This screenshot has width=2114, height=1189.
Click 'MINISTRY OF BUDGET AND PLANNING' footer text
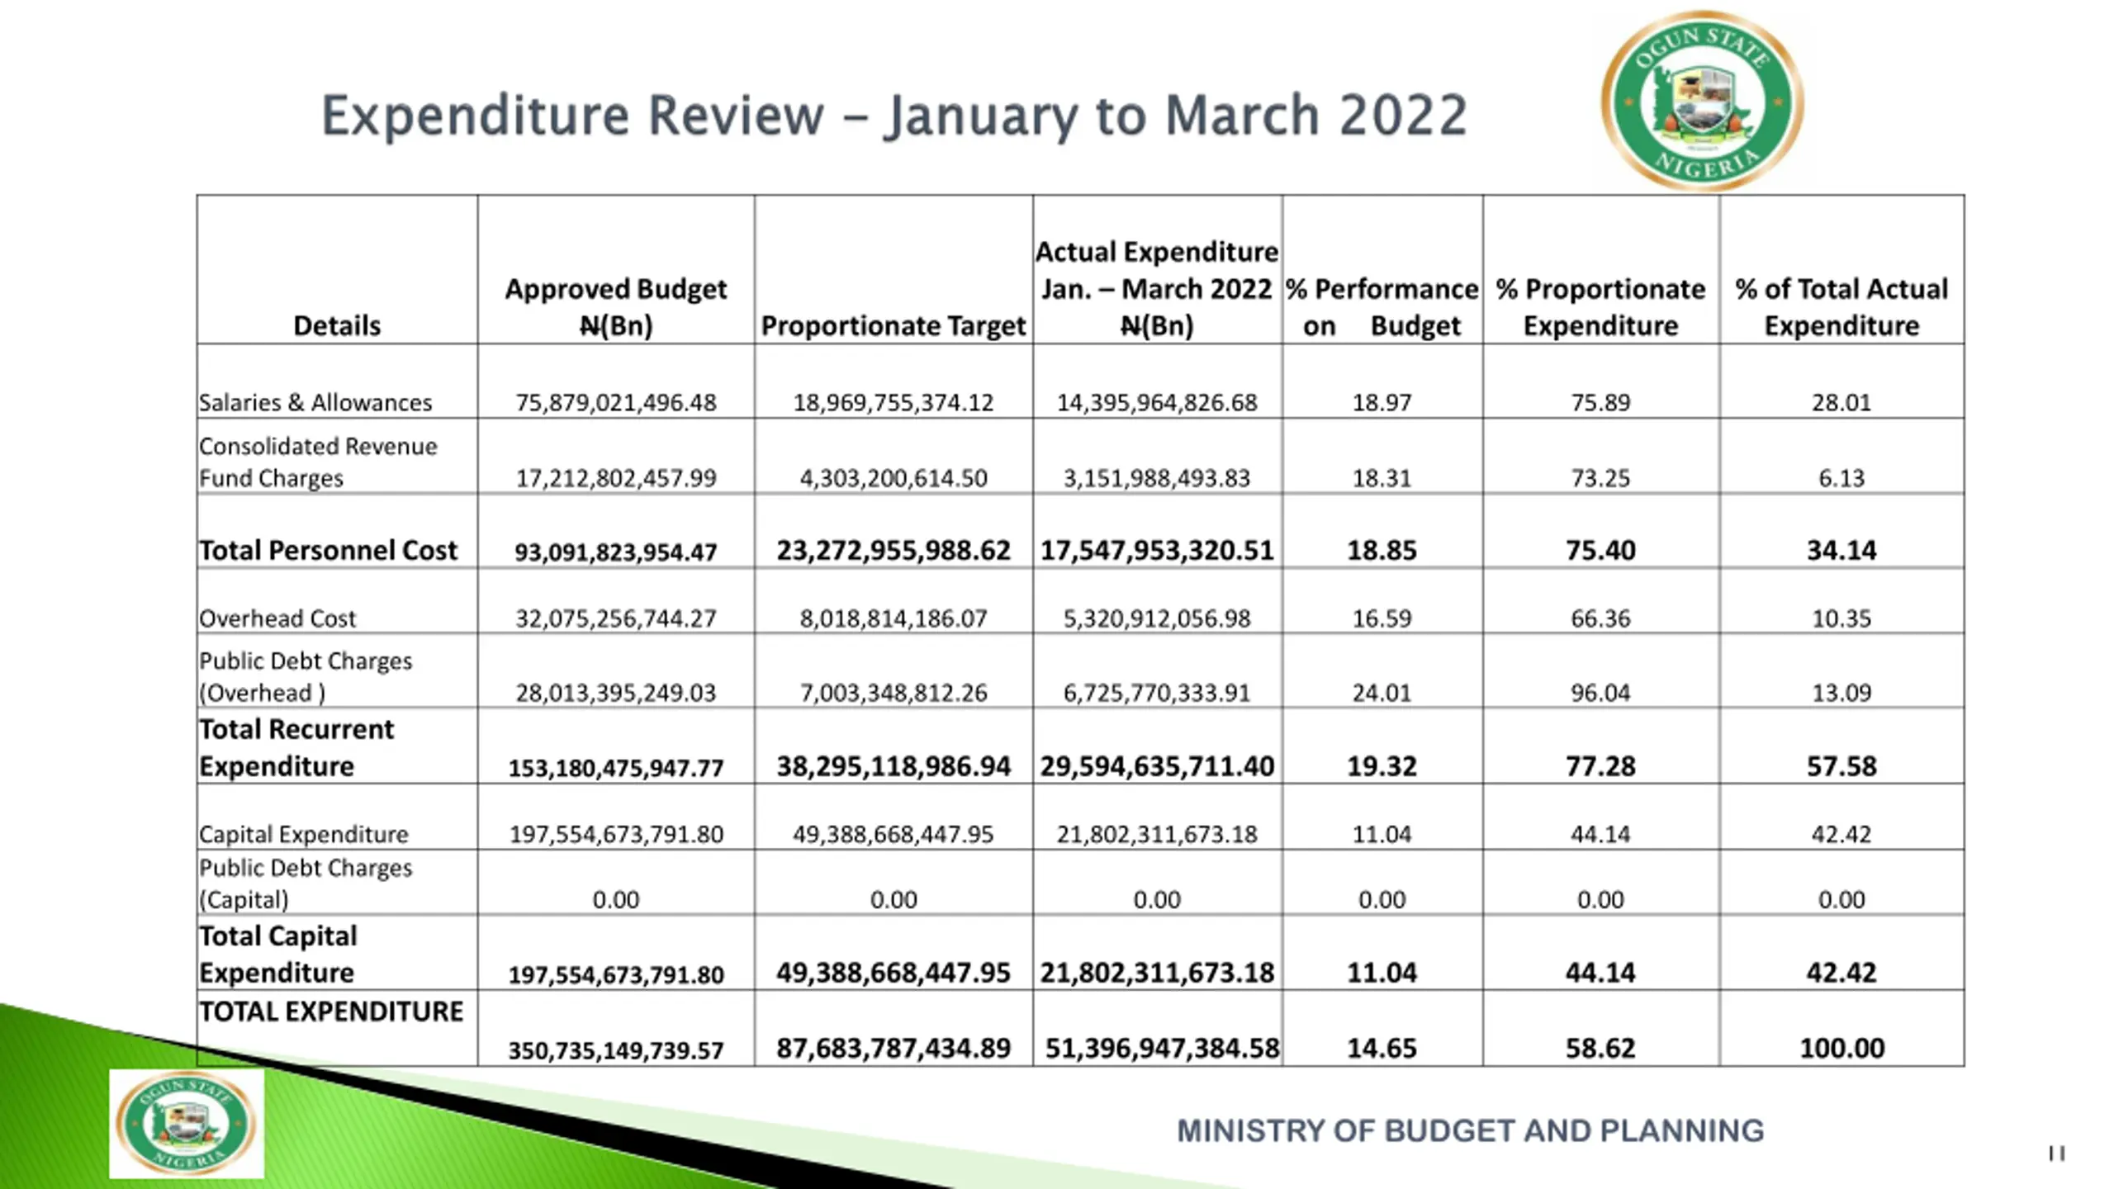click(x=1470, y=1130)
